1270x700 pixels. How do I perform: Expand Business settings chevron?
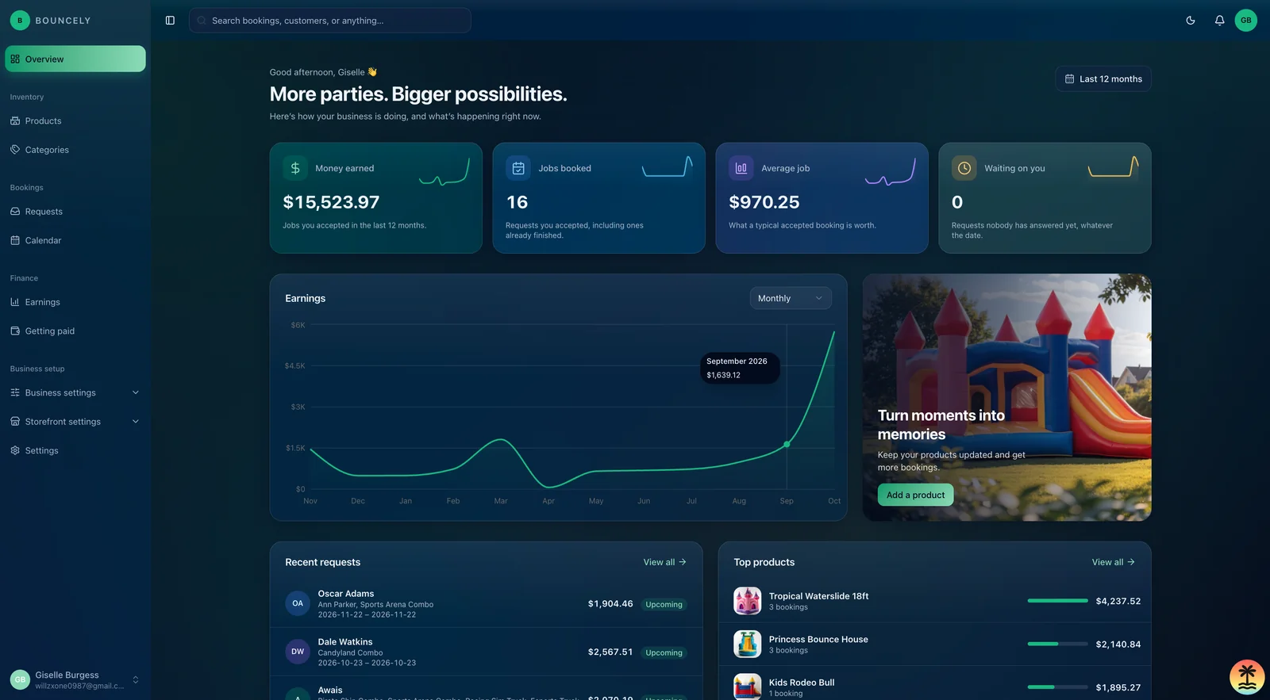point(136,392)
